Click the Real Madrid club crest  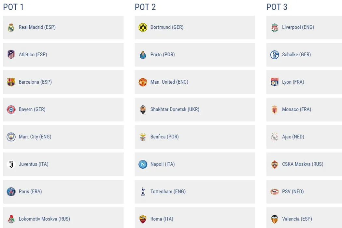coord(11,27)
